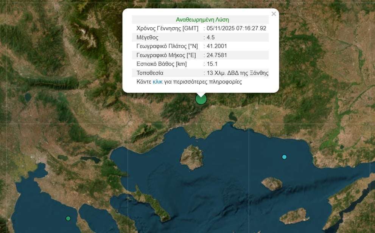
Task: Select the cyan earthquake marker in the sea
Action: click(284, 157)
